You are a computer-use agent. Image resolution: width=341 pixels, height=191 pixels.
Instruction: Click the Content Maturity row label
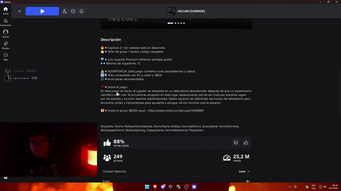click(x=115, y=171)
